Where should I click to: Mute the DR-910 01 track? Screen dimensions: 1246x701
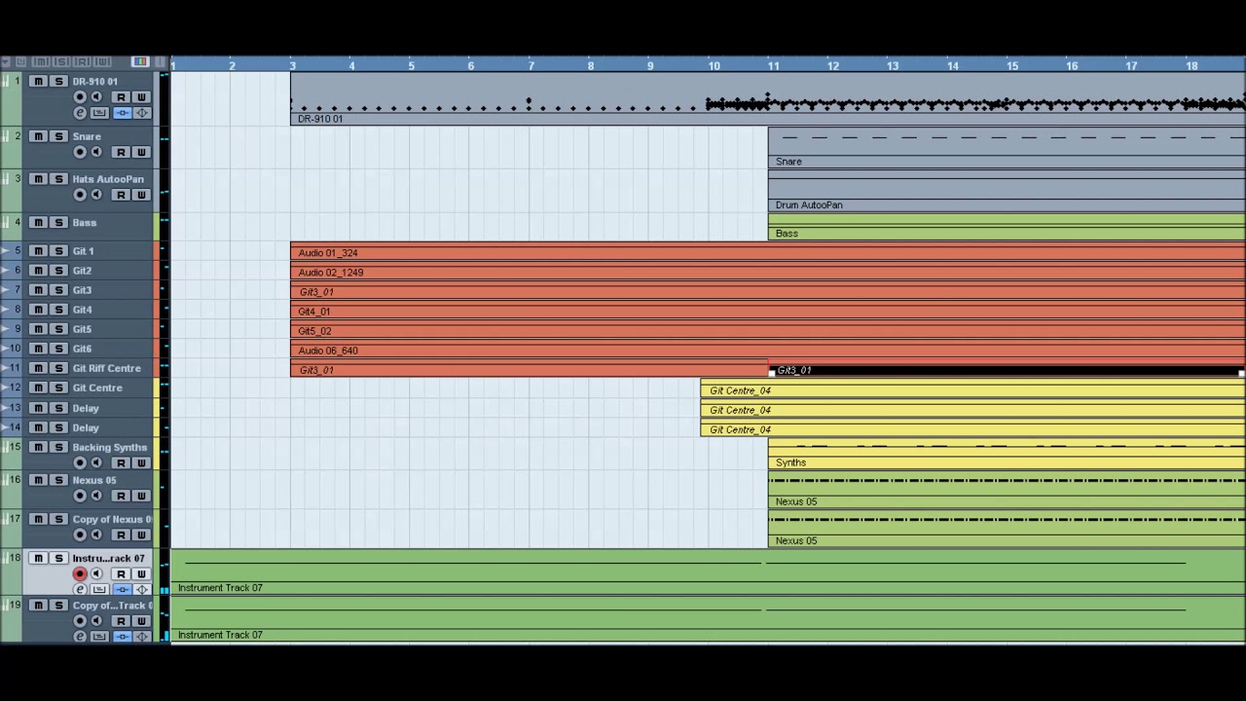(38, 81)
